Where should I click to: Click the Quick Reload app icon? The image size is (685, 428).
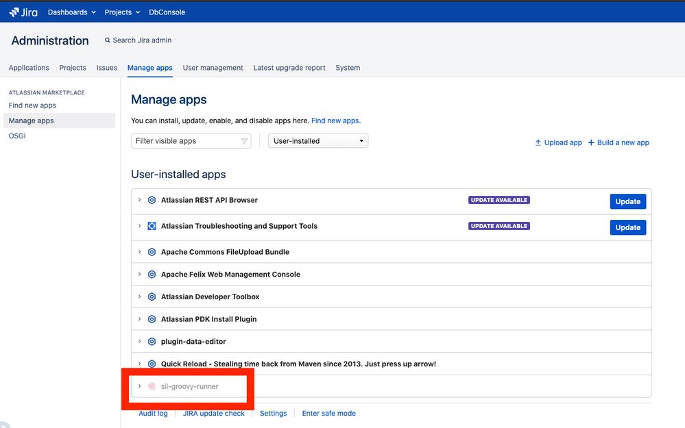[152, 364]
